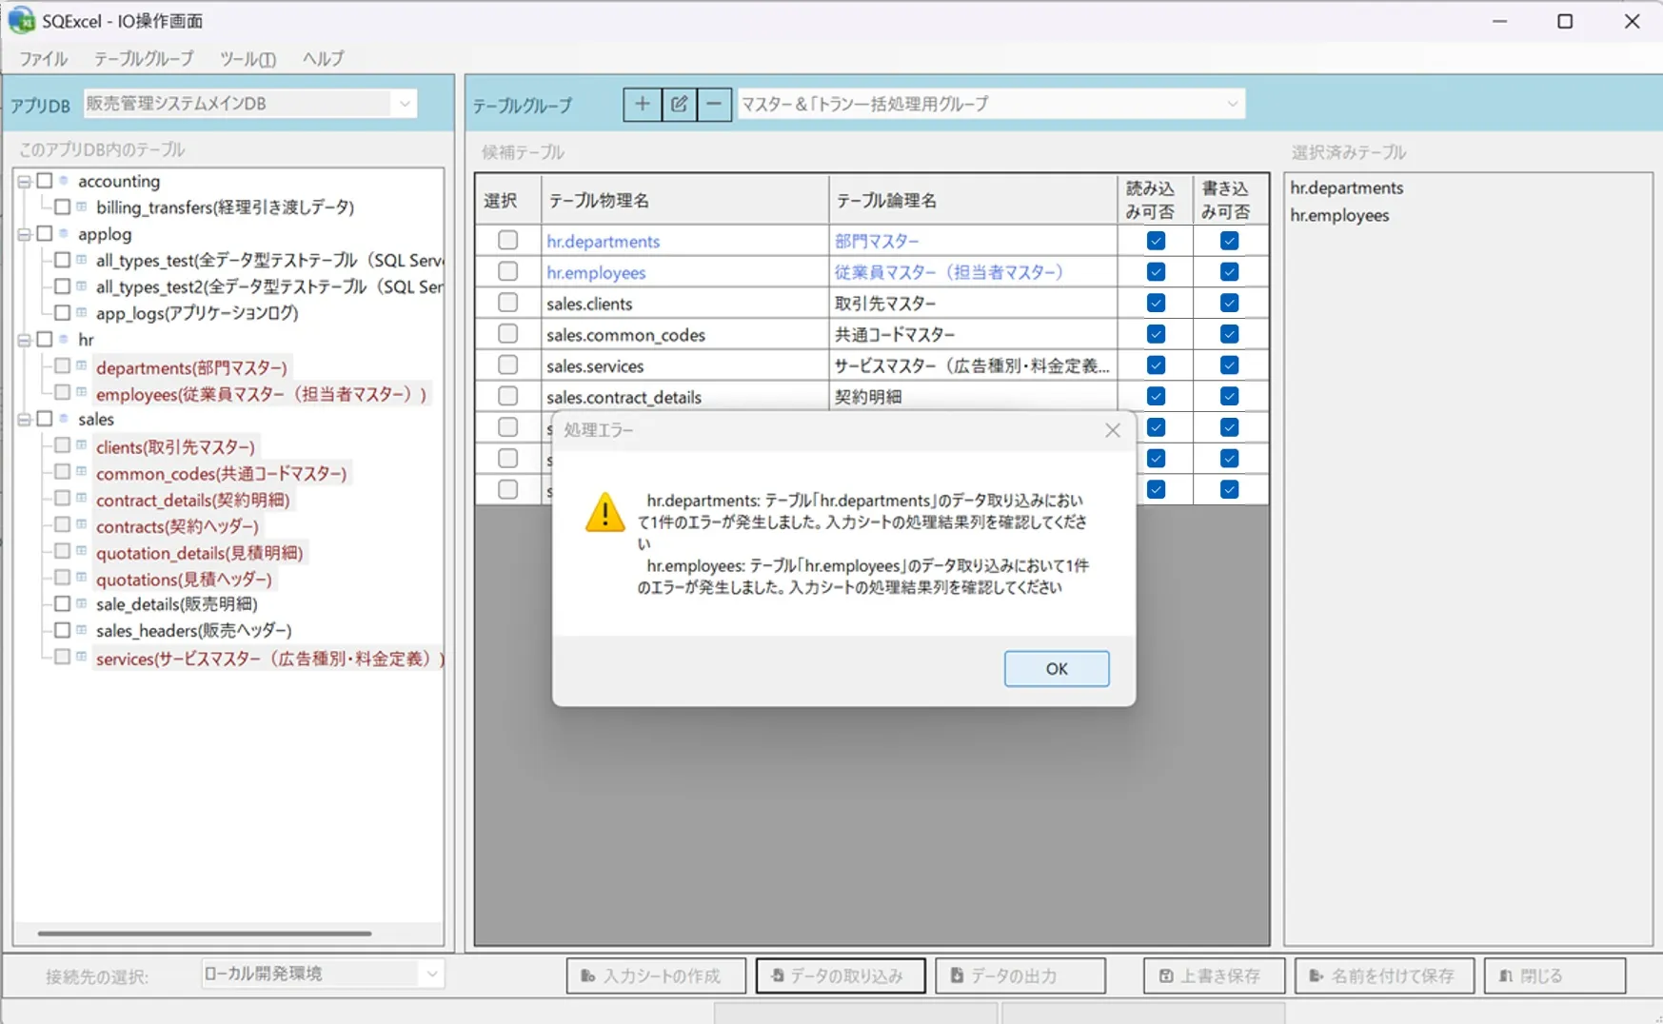The image size is (1663, 1024).
Task: Close the 処理エラー dialog with X
Action: (x=1113, y=430)
